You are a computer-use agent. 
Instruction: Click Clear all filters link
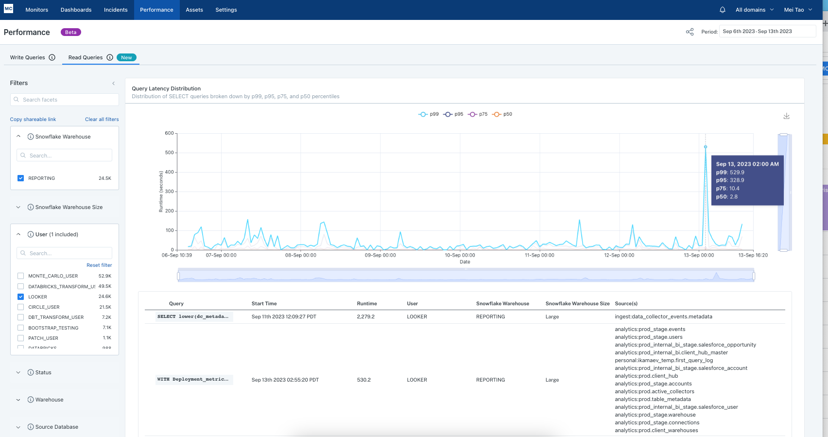(102, 119)
